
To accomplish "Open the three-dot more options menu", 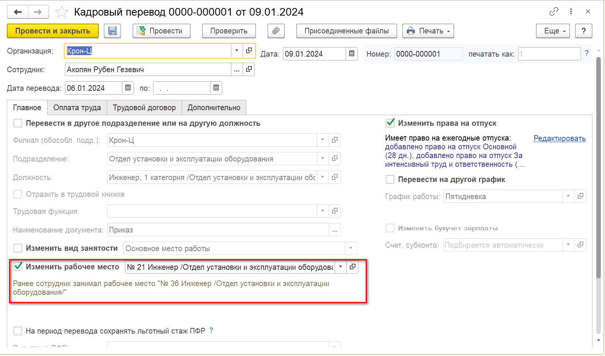I will click(x=571, y=12).
